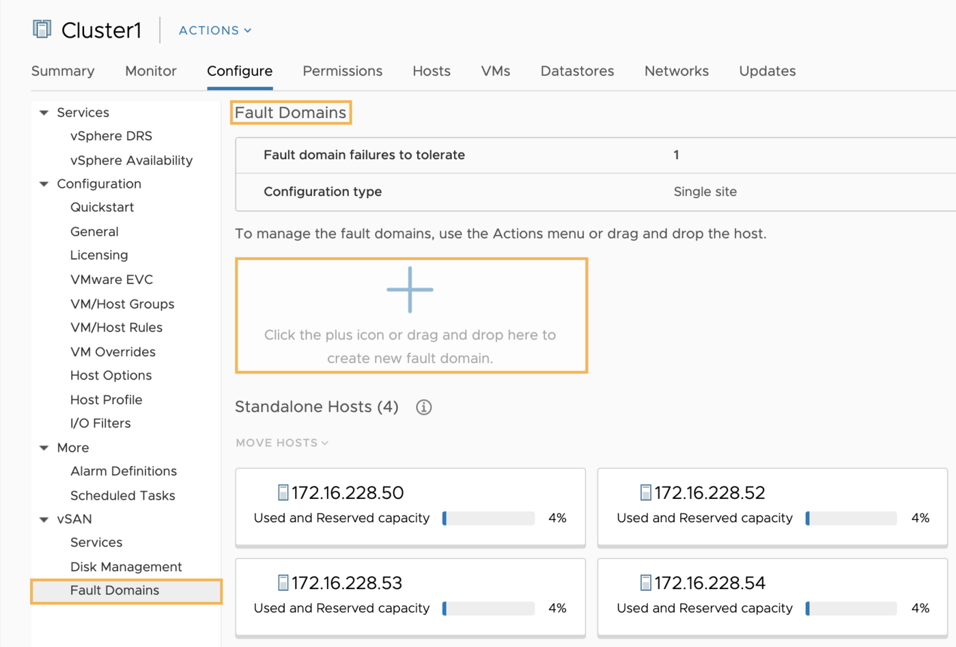Screen dimensions: 956x647
Task: Collapse the Configuration tree section
Action: coord(44,184)
